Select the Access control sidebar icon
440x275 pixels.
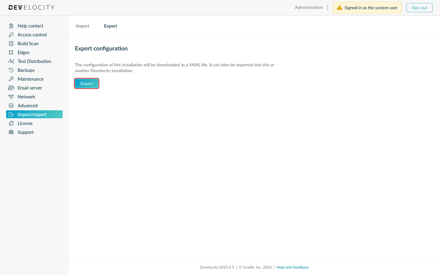[11, 35]
